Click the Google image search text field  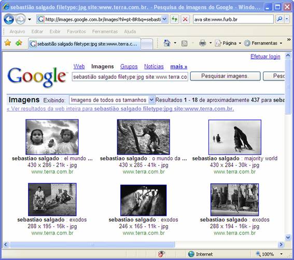click(x=130, y=77)
